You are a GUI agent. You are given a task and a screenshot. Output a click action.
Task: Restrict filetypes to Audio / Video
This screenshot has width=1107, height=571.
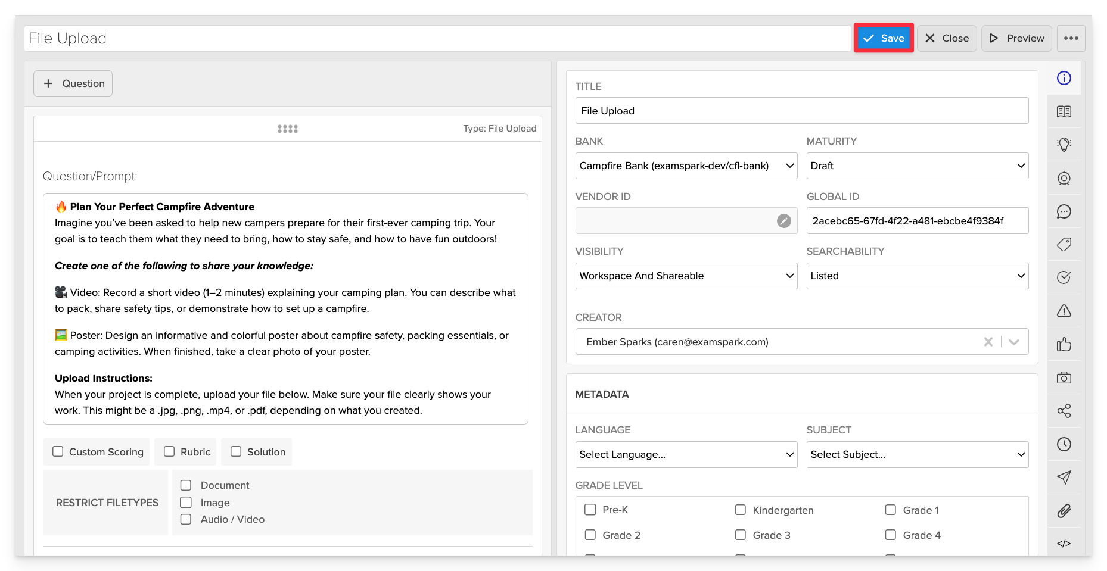(x=186, y=519)
